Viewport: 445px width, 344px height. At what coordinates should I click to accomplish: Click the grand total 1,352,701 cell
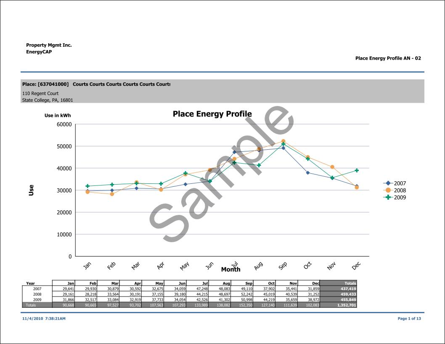pos(346,305)
